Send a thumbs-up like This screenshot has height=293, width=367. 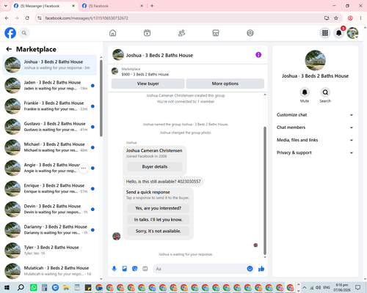261,269
